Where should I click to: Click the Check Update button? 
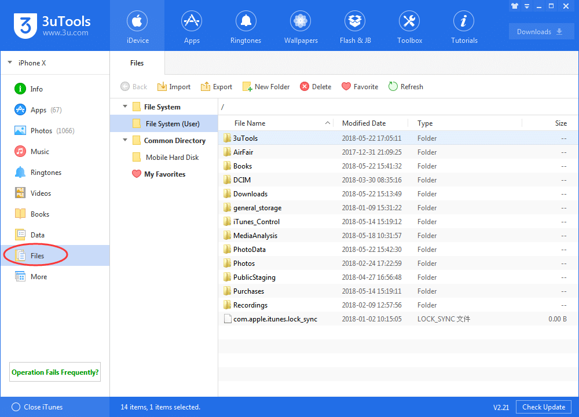[544, 407]
